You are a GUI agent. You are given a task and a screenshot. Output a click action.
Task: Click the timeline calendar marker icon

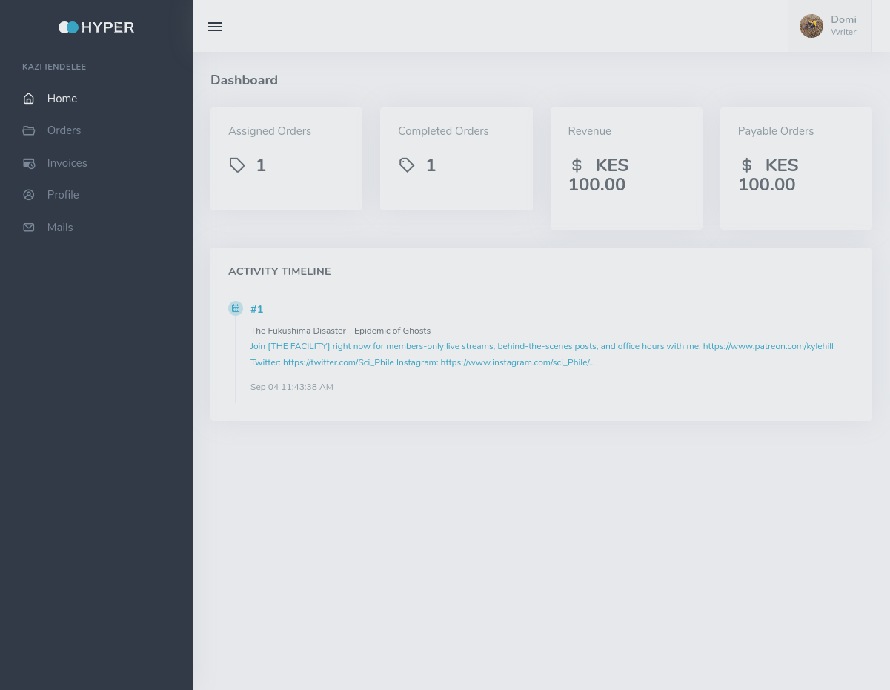(x=236, y=308)
